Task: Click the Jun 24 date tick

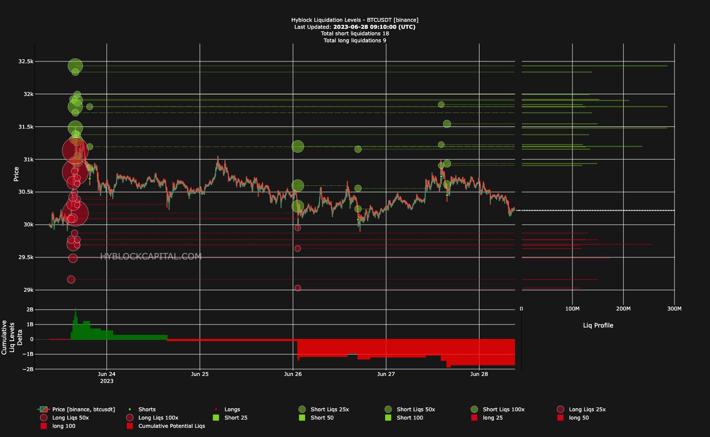Action: pyautogui.click(x=107, y=374)
